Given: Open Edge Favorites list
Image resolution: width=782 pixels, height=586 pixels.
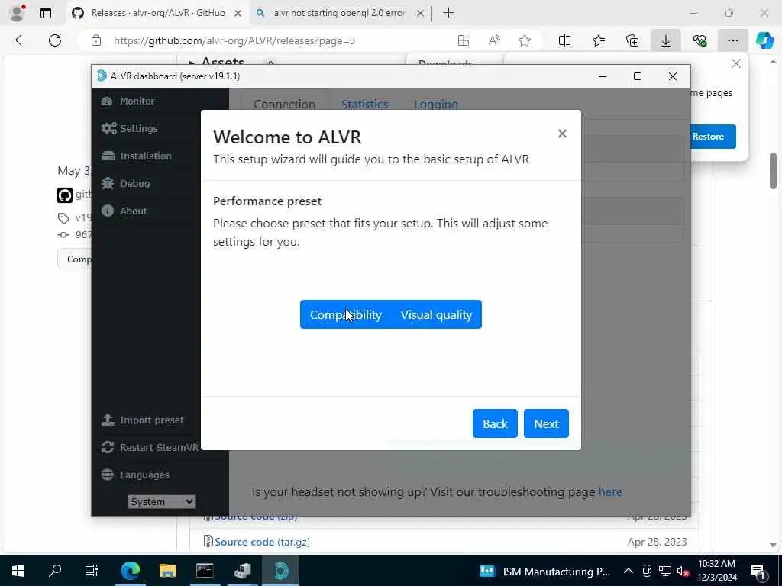Looking at the screenshot, I should coord(599,41).
